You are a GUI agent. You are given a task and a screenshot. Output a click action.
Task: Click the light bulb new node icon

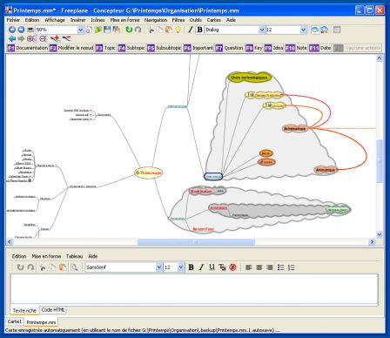178,30
